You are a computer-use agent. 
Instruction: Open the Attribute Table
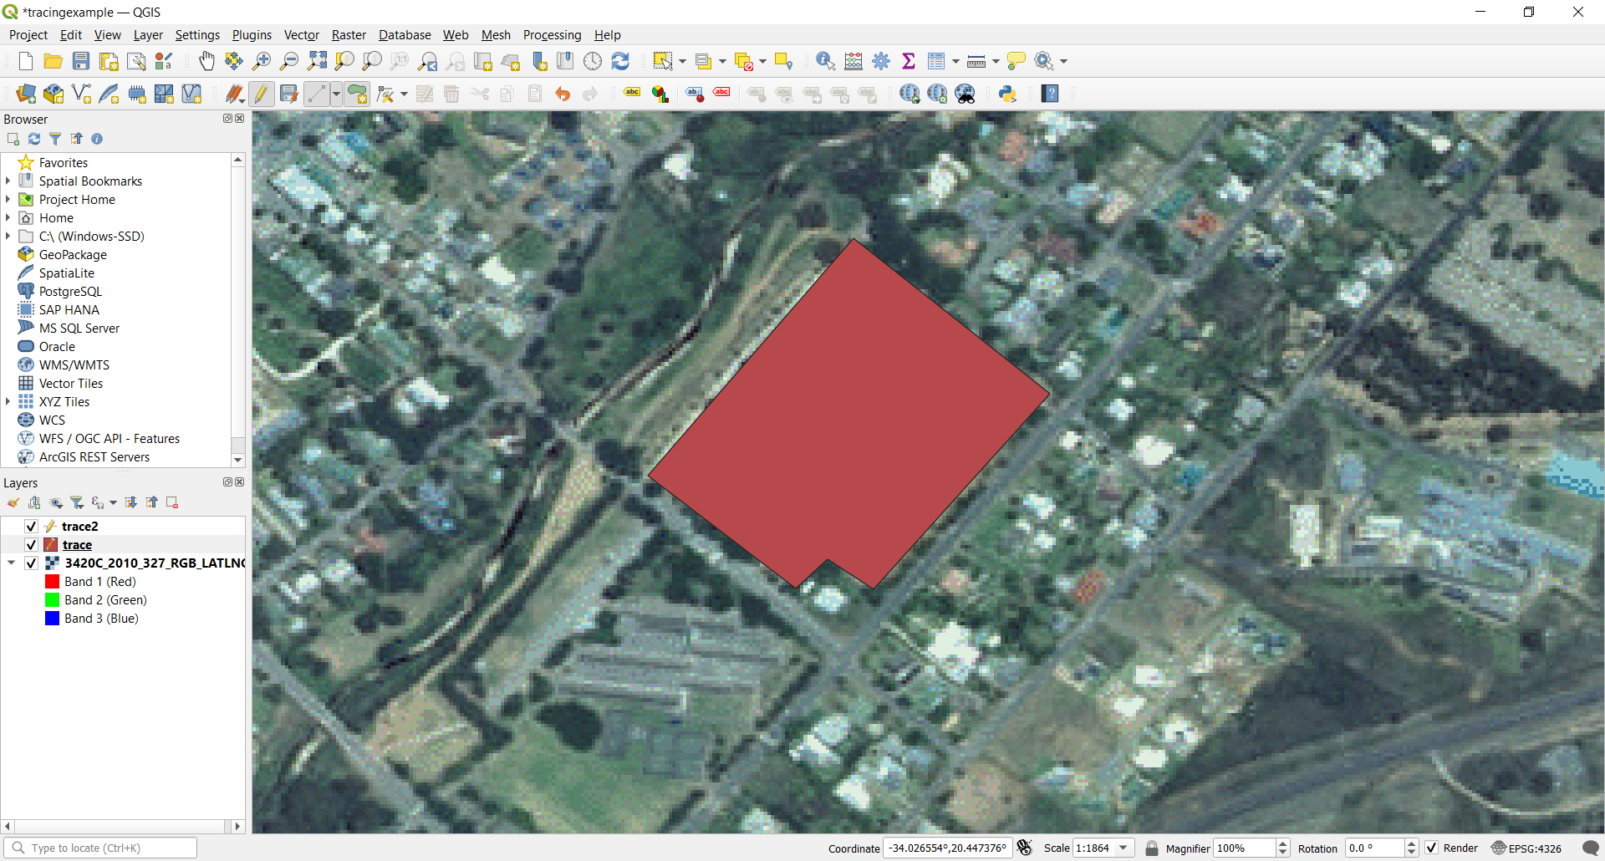coord(938,61)
